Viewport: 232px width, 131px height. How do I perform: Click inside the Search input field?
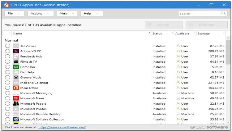coord(200,14)
